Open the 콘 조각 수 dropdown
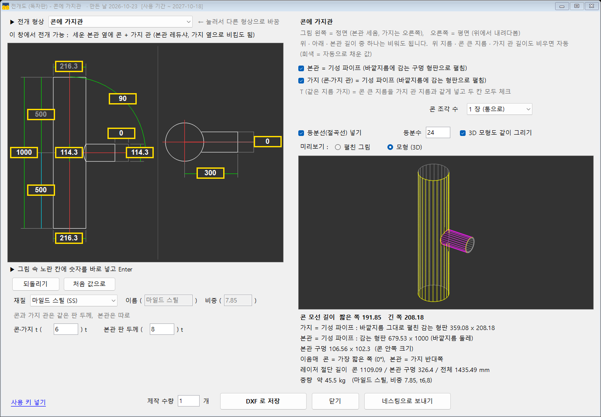The width and height of the screenshot is (601, 417). pos(500,109)
